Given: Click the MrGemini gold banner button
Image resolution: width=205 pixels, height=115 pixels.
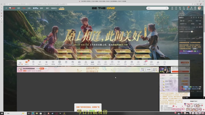Looking at the screenshot, I should click(x=123, y=56).
